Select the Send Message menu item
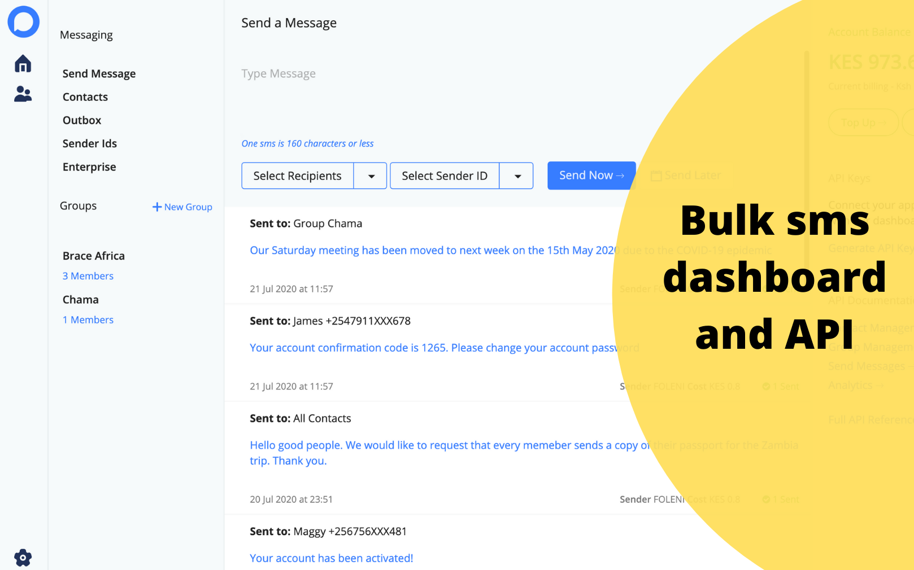The height and width of the screenshot is (570, 914). coord(99,74)
